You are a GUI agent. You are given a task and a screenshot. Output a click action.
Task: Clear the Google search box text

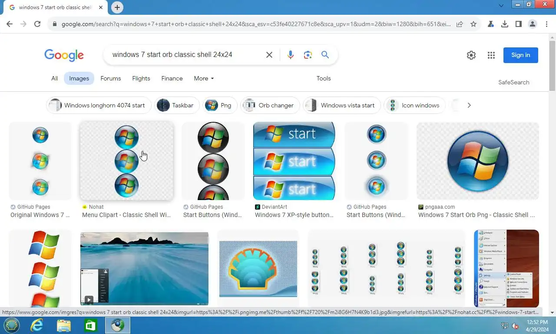click(269, 55)
